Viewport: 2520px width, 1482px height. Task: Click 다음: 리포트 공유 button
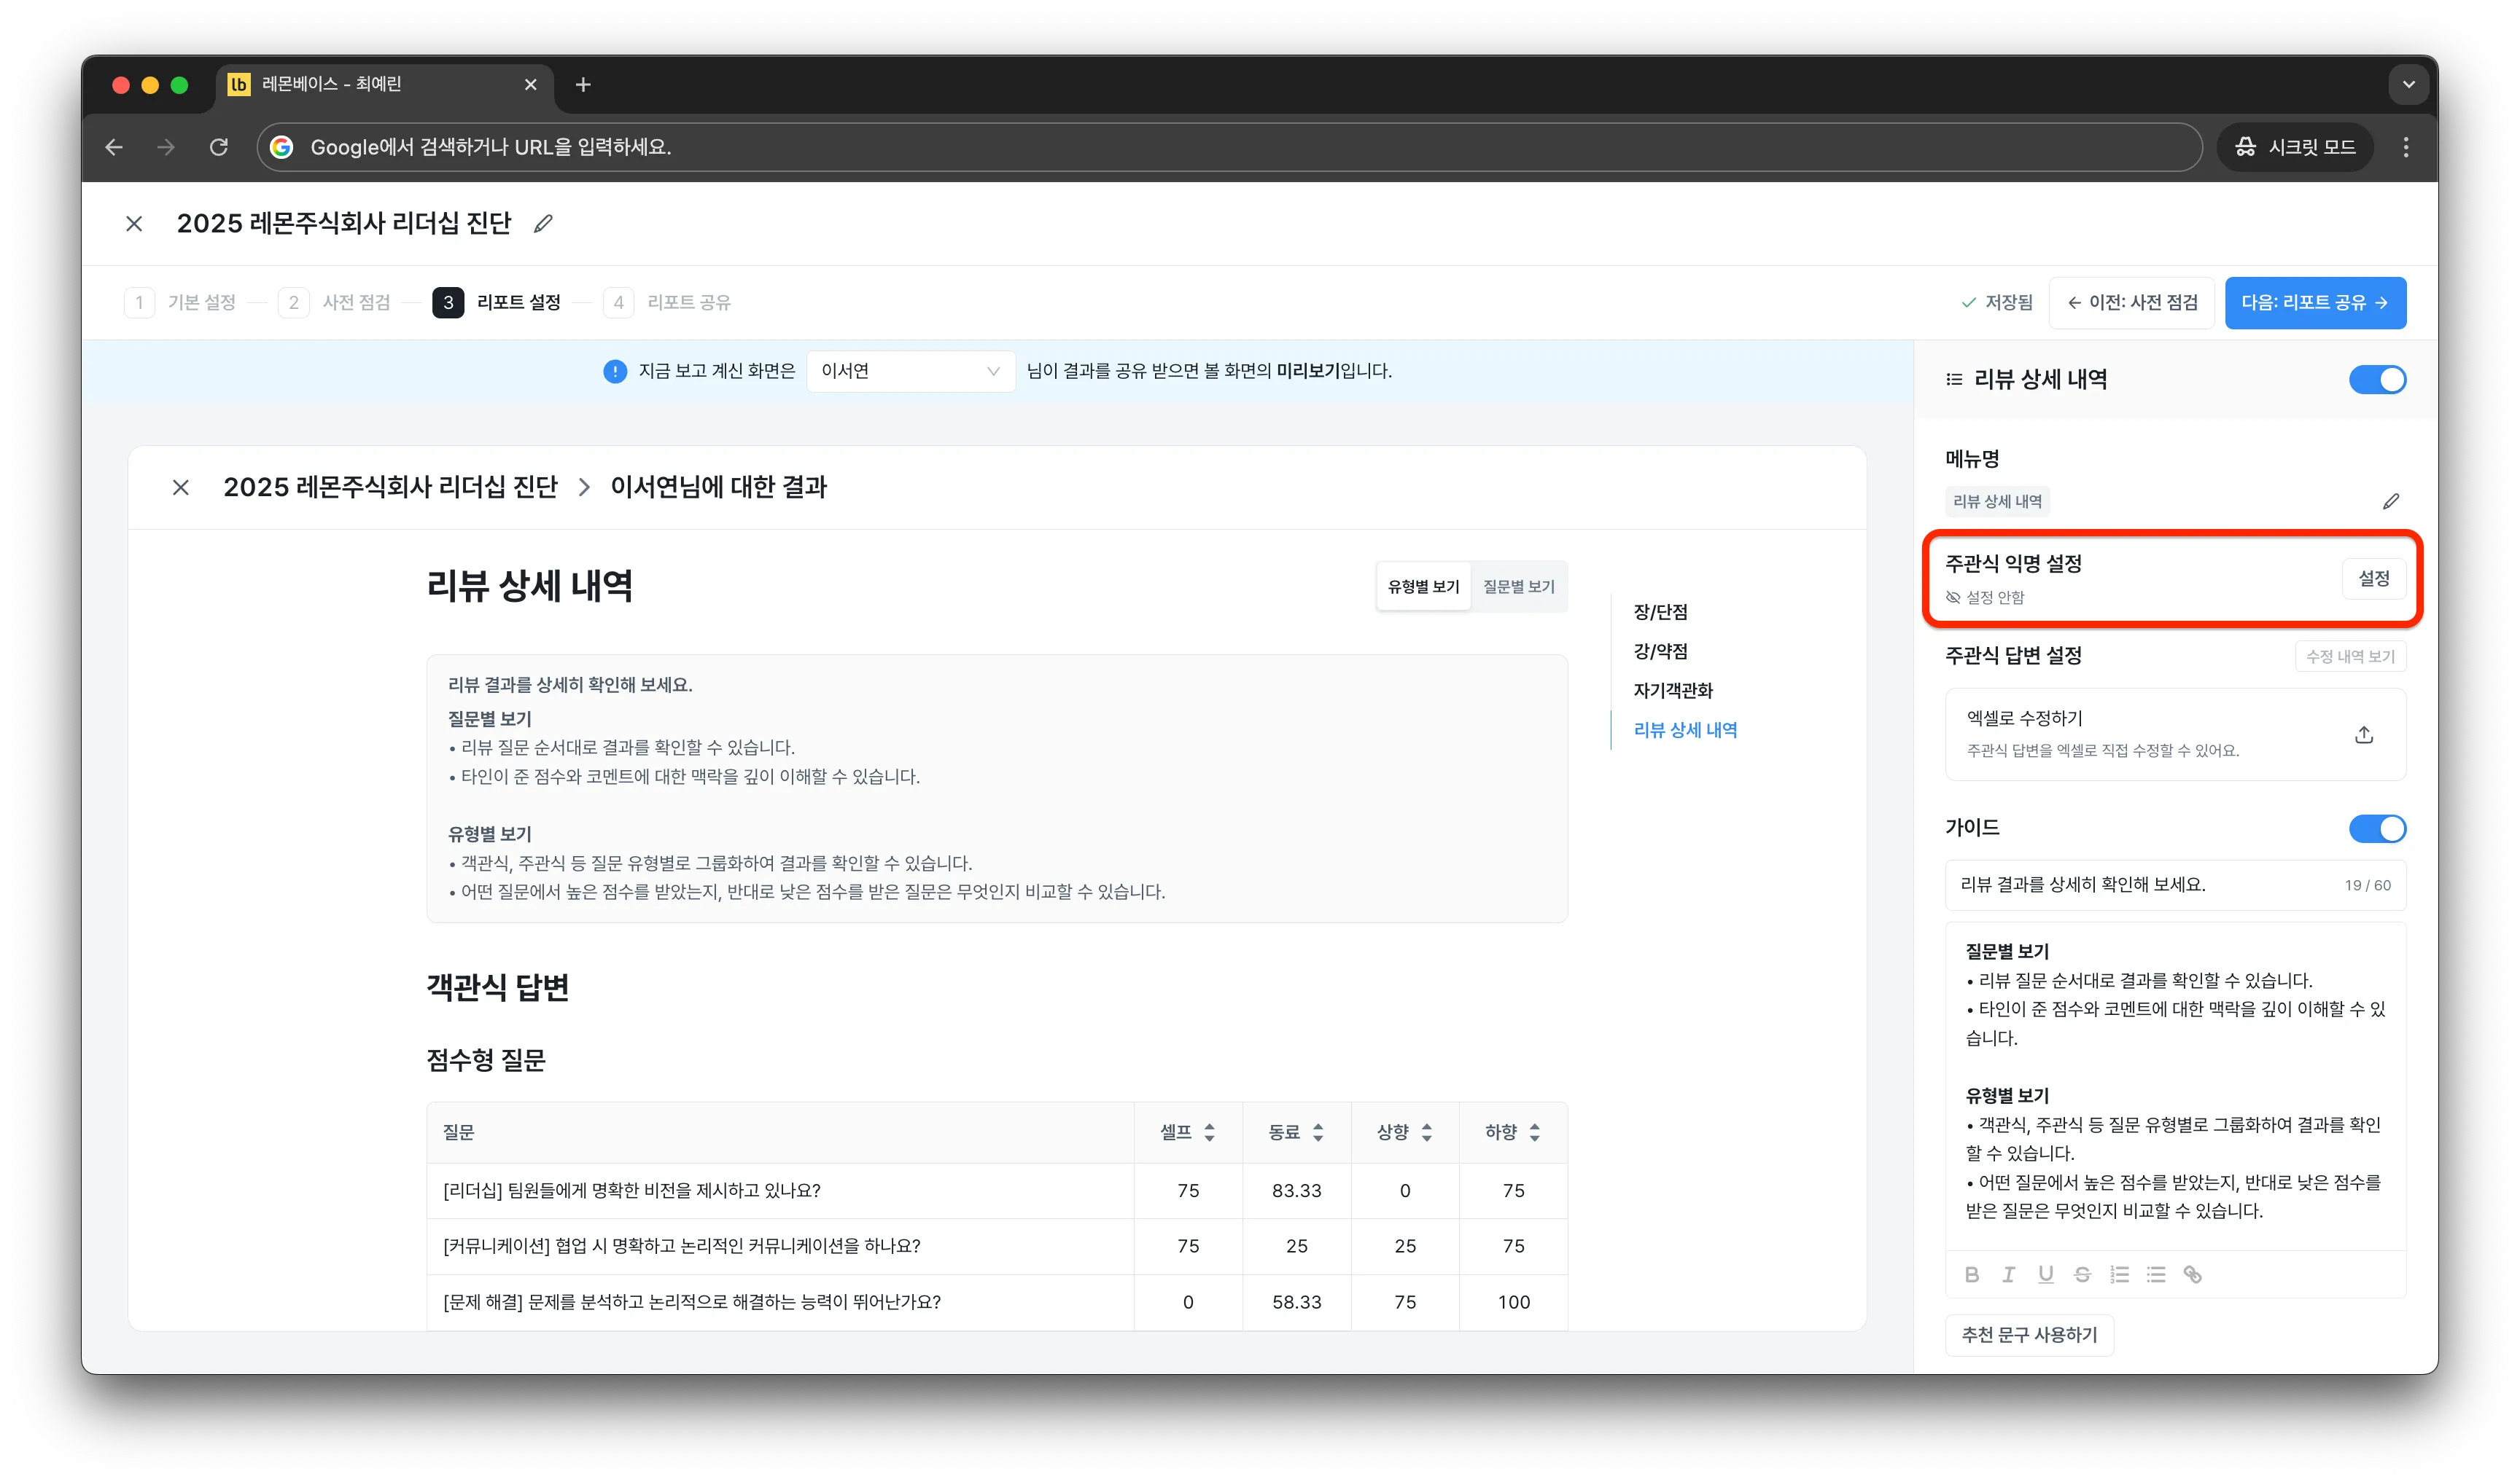coord(2315,303)
